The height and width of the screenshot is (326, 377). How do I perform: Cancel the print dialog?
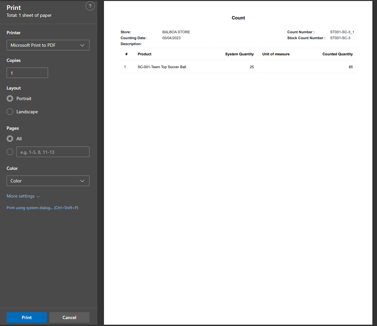pos(69,317)
